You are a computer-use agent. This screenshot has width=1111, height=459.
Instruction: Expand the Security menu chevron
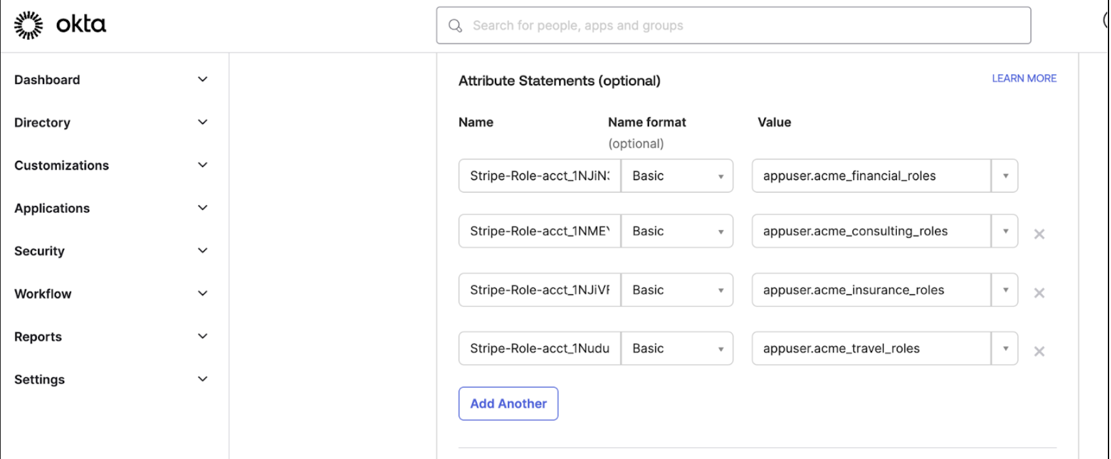[202, 251]
